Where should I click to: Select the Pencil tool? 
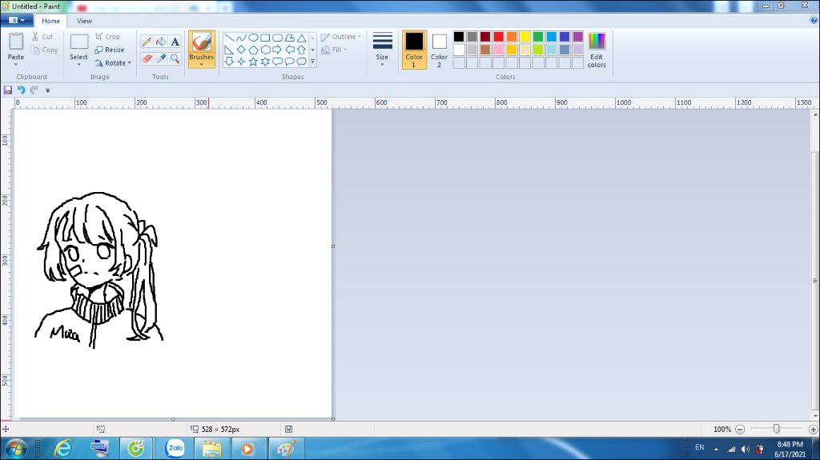click(147, 42)
